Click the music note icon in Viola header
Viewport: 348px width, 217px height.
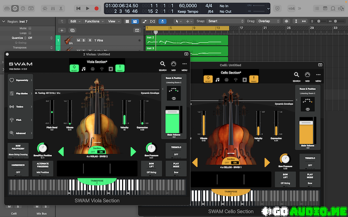point(84,69)
